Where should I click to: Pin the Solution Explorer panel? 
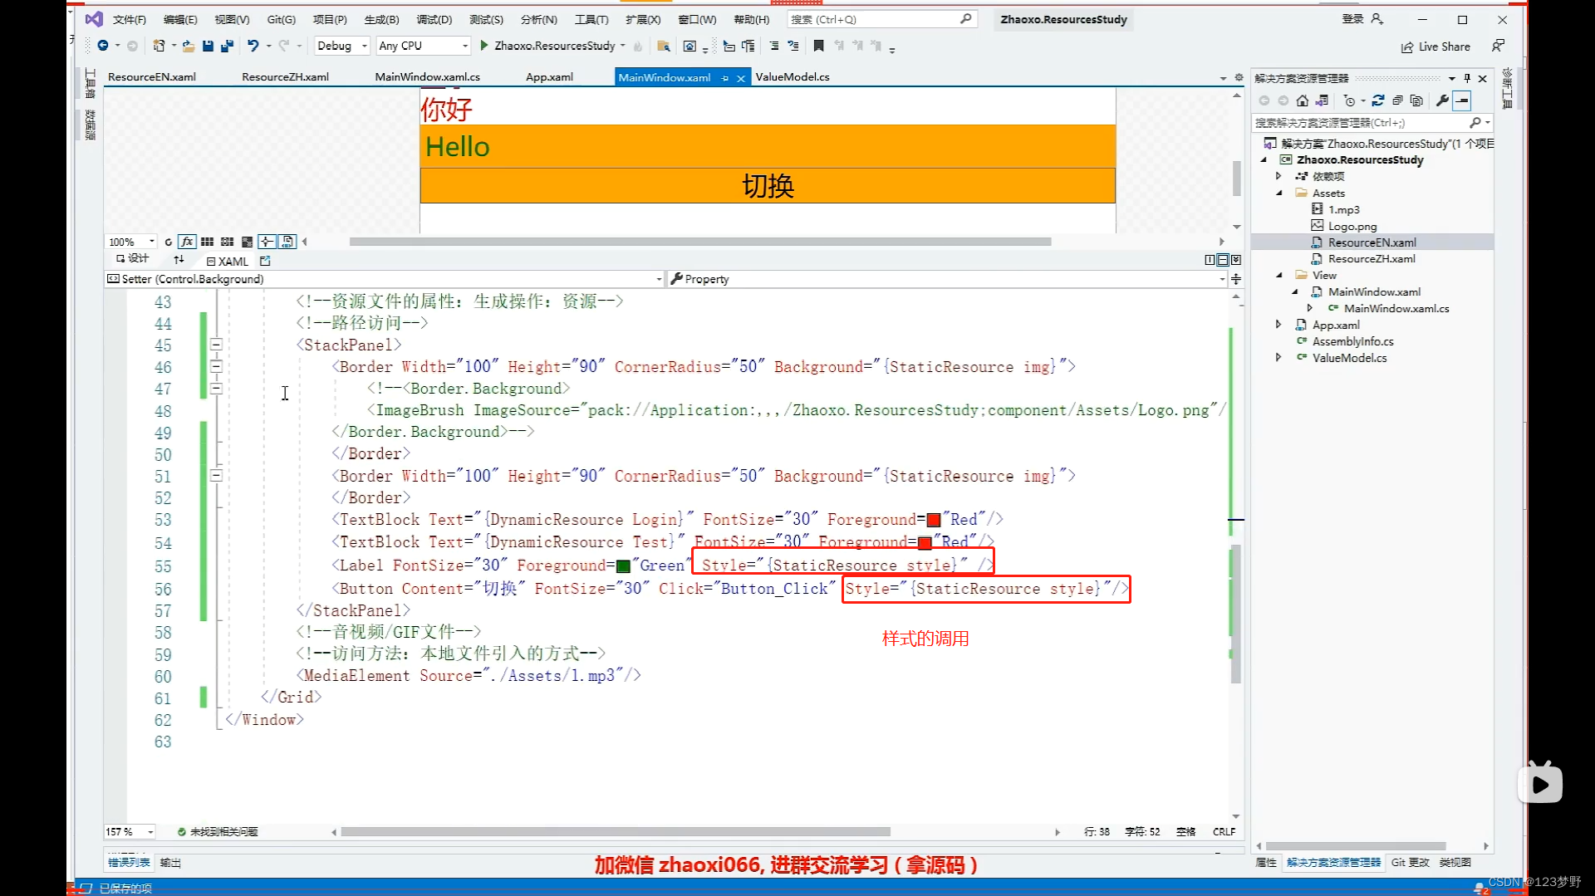(1467, 78)
